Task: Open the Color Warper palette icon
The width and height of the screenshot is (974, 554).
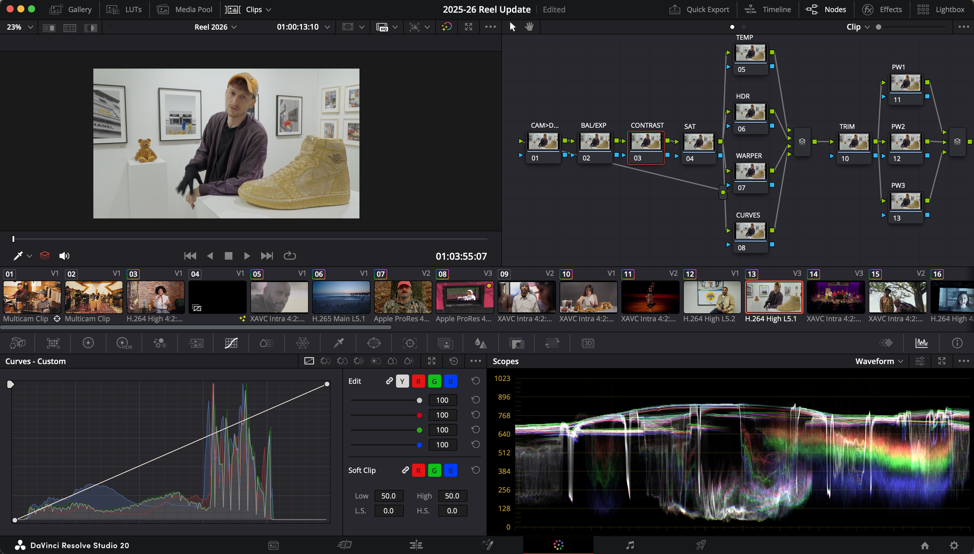Action: pos(302,343)
